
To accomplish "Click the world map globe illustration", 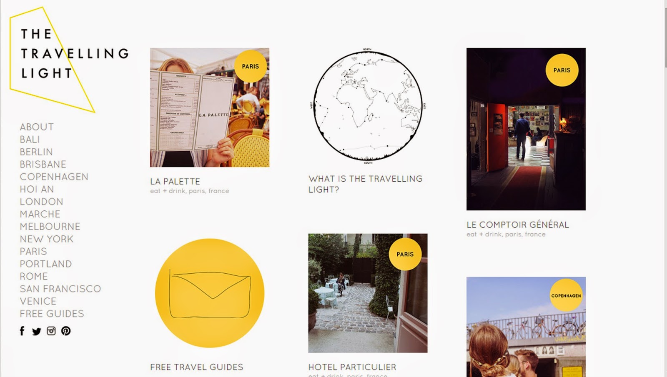I will click(368, 106).
